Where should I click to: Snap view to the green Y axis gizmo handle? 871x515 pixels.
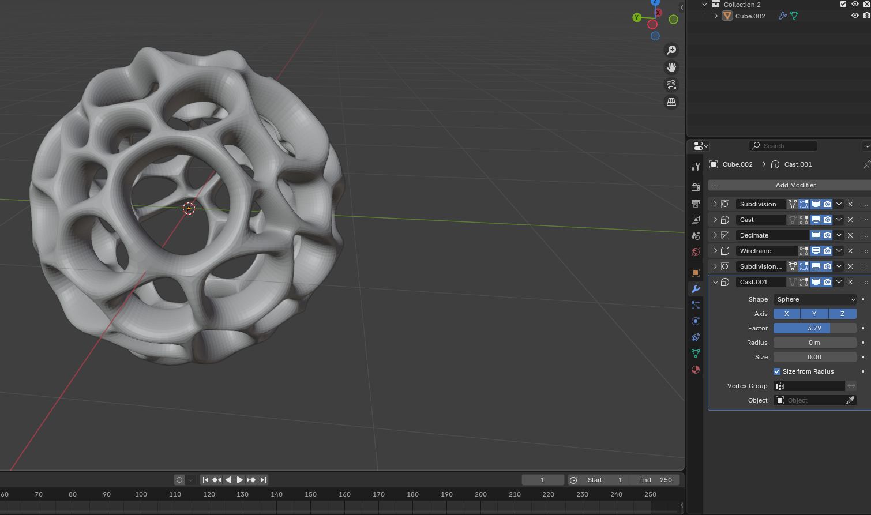(x=637, y=18)
